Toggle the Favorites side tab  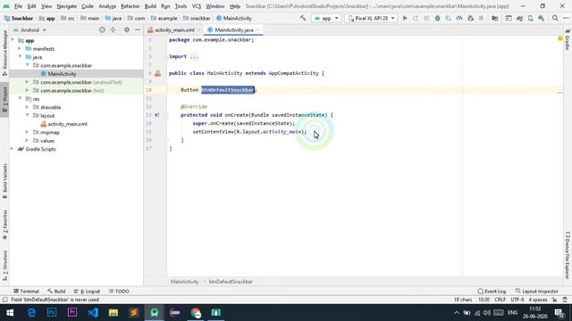pyautogui.click(x=4, y=225)
